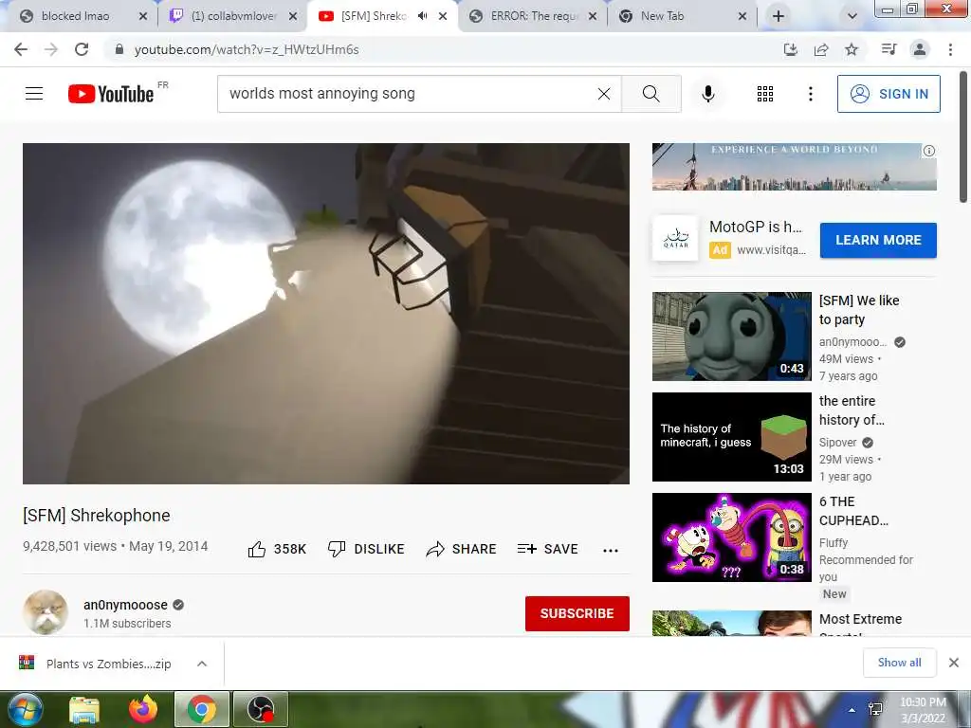971x728 pixels.
Task: Open media controls in Chrome toolbar
Action: point(889,49)
